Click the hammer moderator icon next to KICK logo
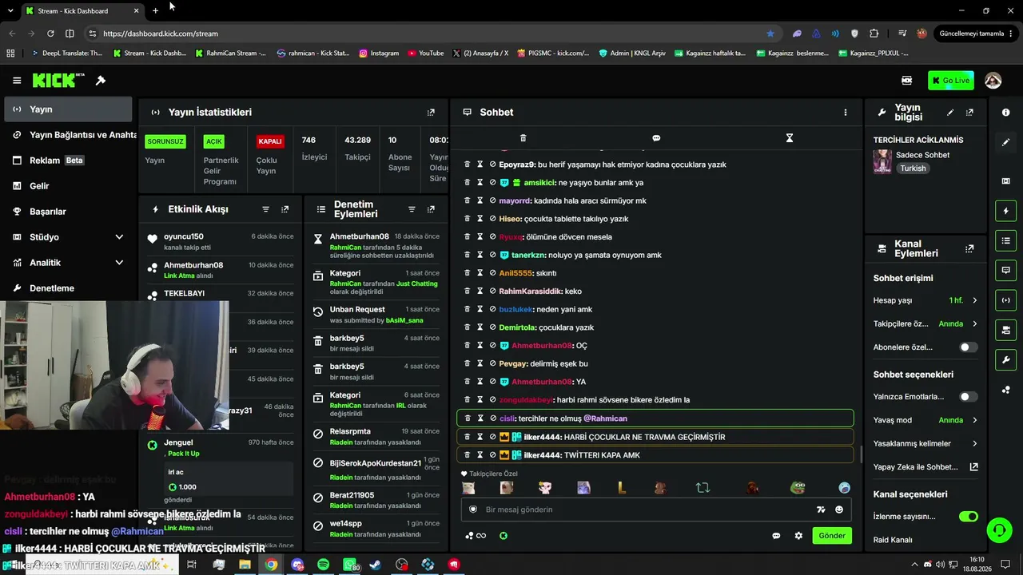Viewport: 1023px width, 575px height. [101, 81]
